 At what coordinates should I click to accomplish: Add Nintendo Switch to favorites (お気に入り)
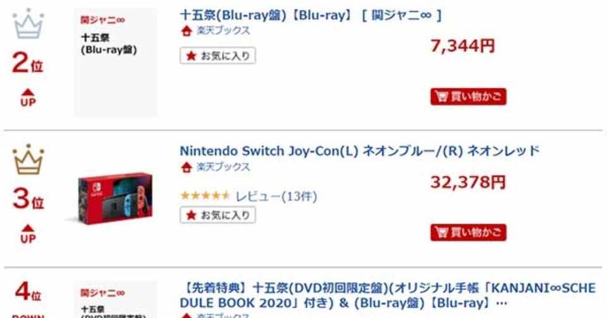coord(218,216)
